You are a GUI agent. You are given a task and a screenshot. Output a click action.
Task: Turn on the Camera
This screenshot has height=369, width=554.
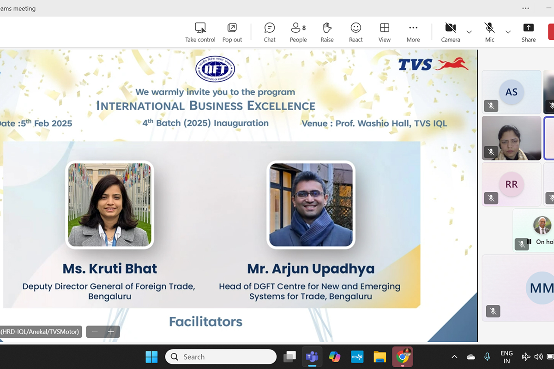pyautogui.click(x=451, y=33)
